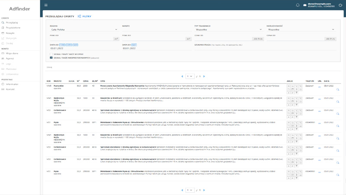Viewport: 346px width, 195px height.
Task: Go to previous page below the table
Action: pos(182,190)
